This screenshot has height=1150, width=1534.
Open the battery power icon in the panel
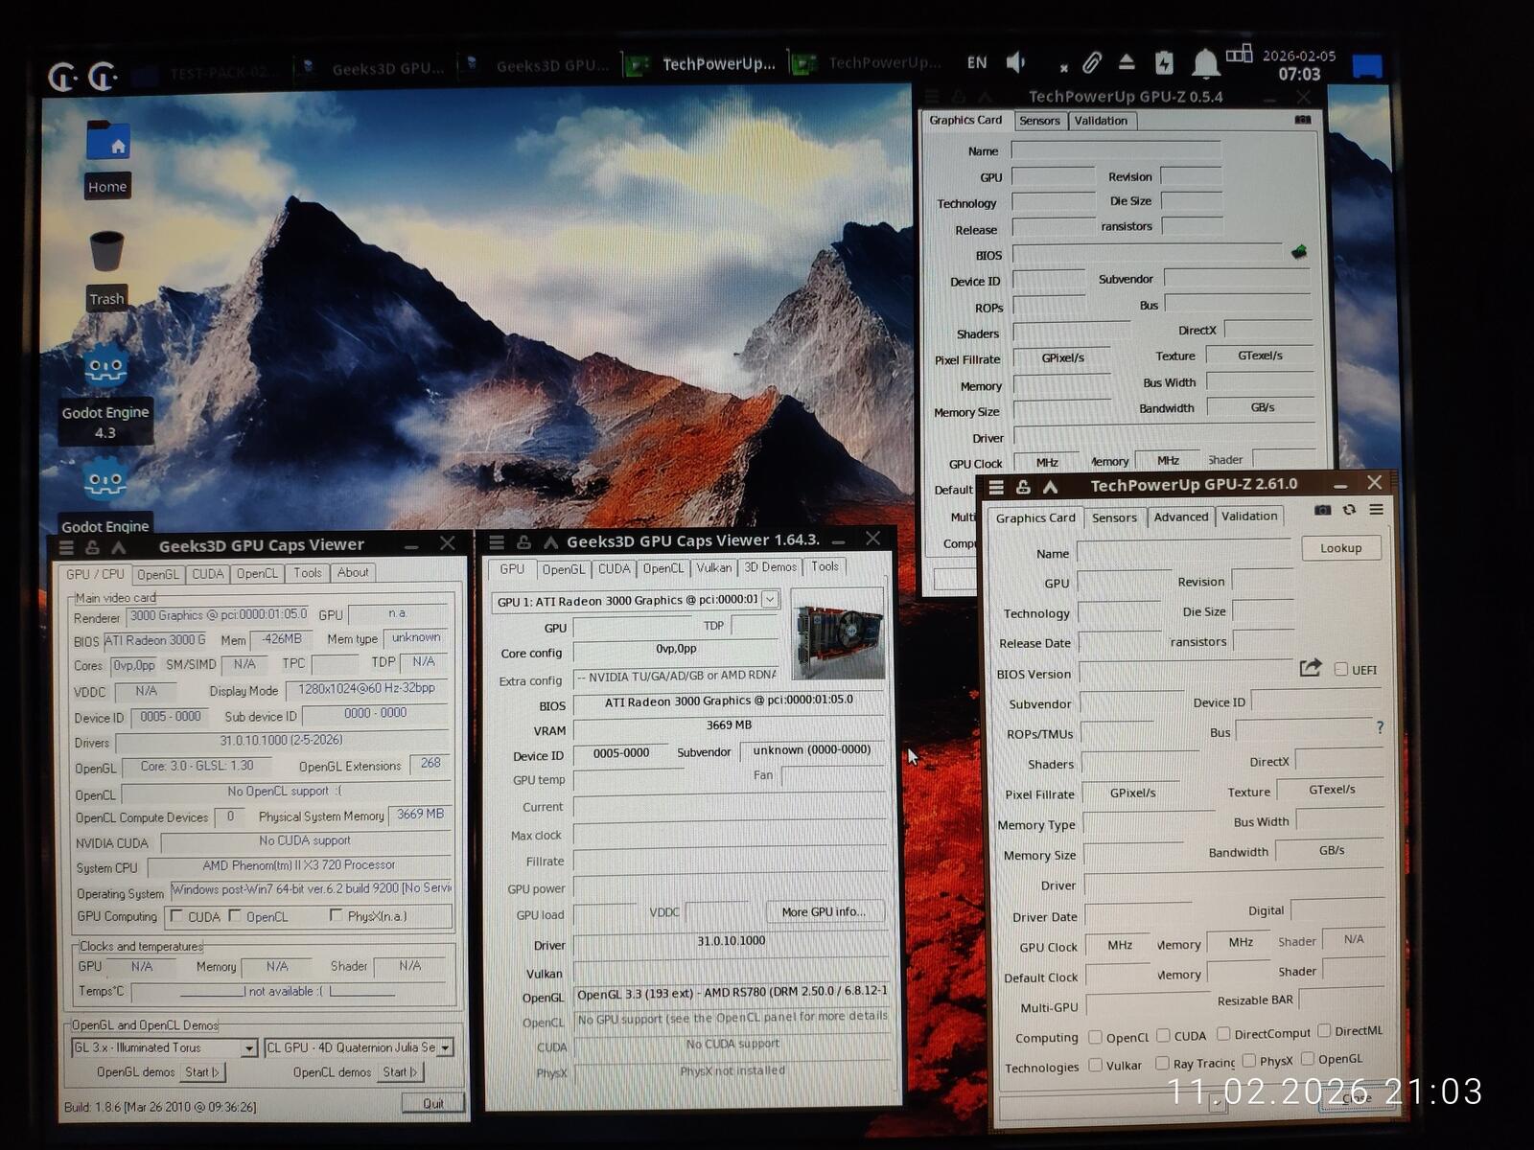[1164, 63]
